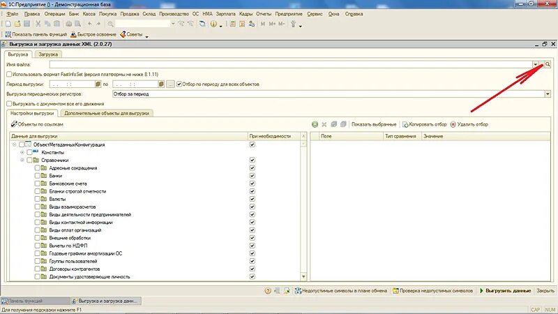Screen dimensions: 558x314
Task: Toggle При необходимости for Договоры контрагентов
Action: tap(252, 269)
